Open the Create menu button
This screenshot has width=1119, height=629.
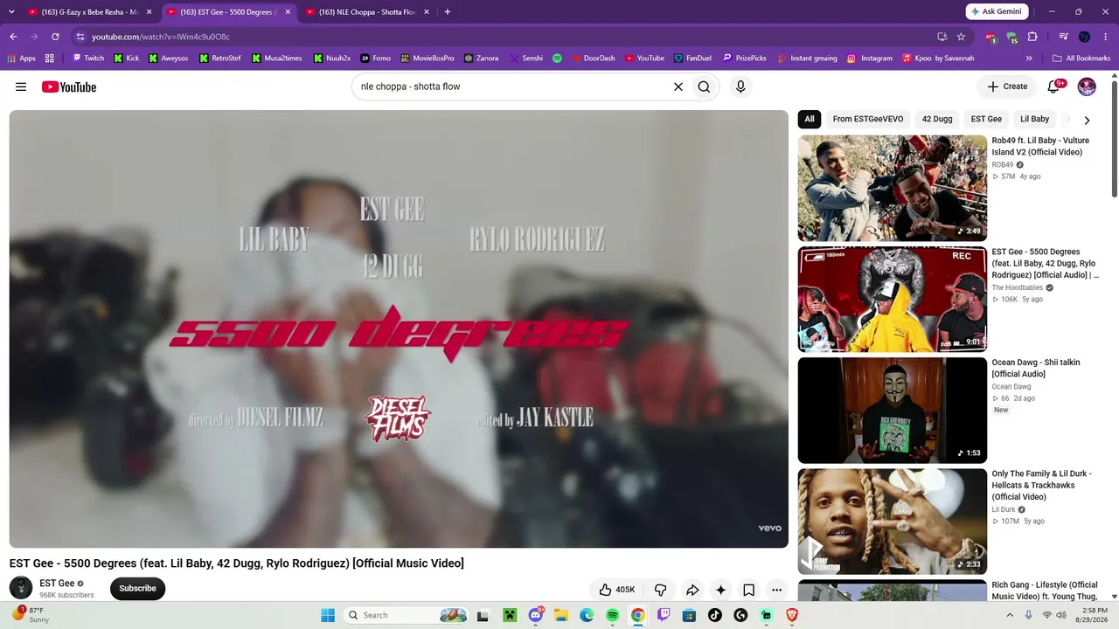point(1007,86)
